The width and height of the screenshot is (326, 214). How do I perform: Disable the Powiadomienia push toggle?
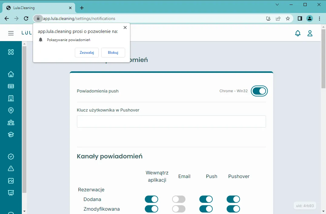[x=259, y=91]
